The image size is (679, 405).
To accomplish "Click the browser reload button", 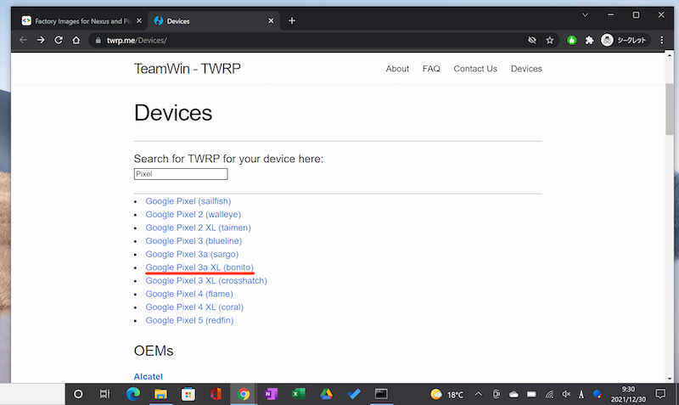I will tap(59, 40).
